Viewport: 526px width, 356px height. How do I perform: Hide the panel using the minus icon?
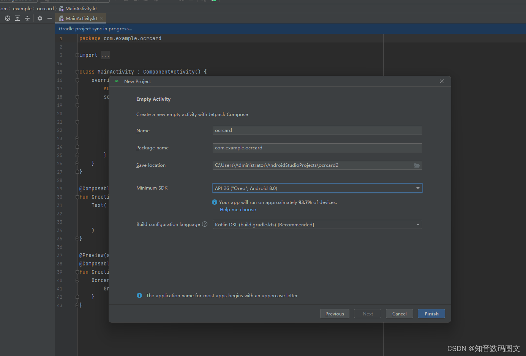pos(50,18)
